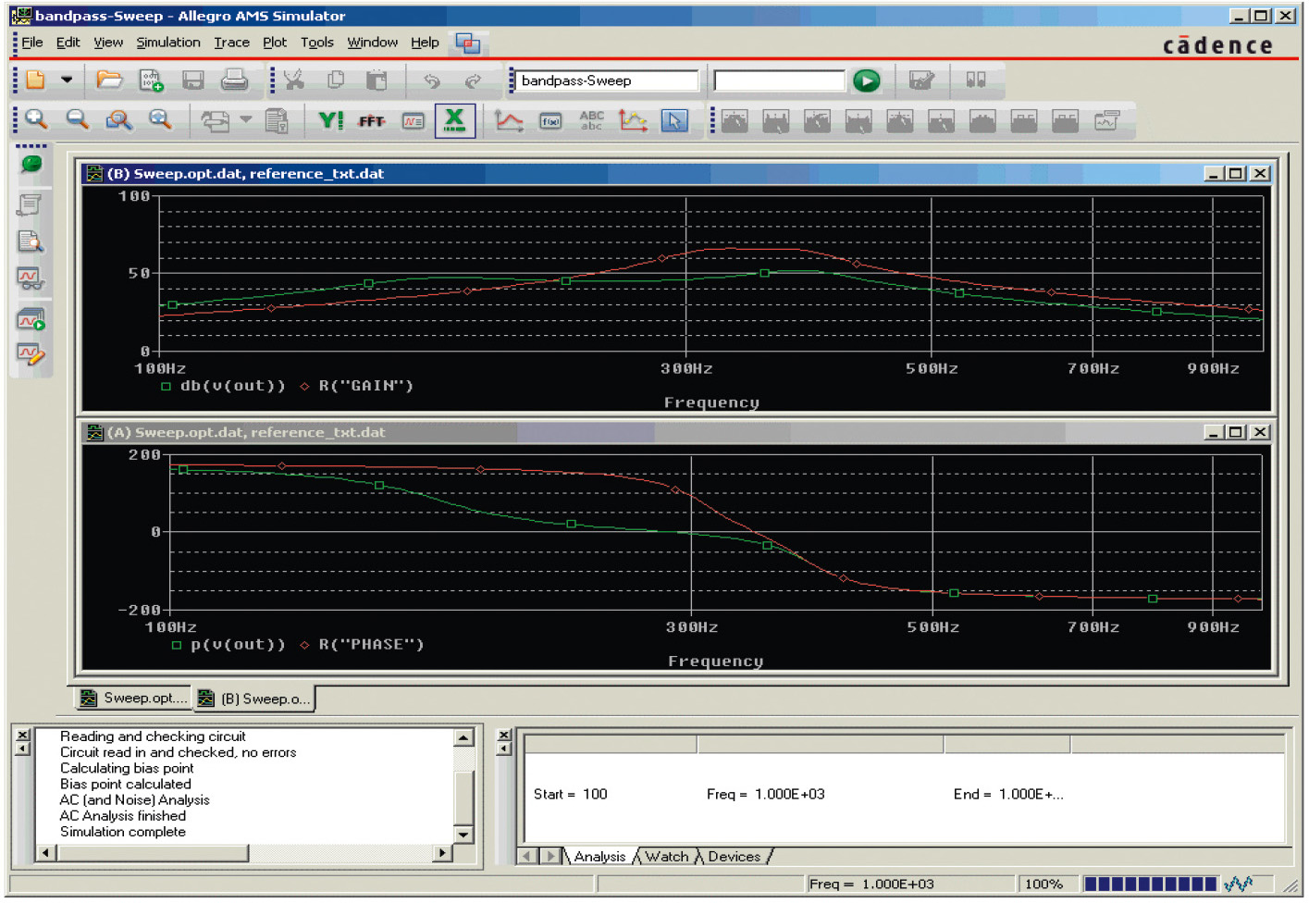The image size is (1309, 903).
Task: Click p(v(out)) trace legend label
Action: pyautogui.click(x=238, y=645)
